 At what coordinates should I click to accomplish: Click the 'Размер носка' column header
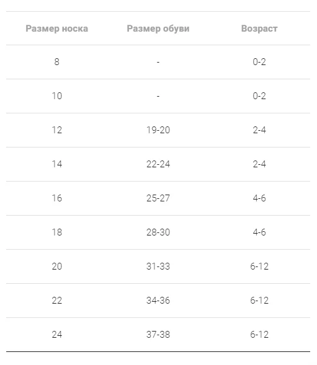pyautogui.click(x=57, y=29)
